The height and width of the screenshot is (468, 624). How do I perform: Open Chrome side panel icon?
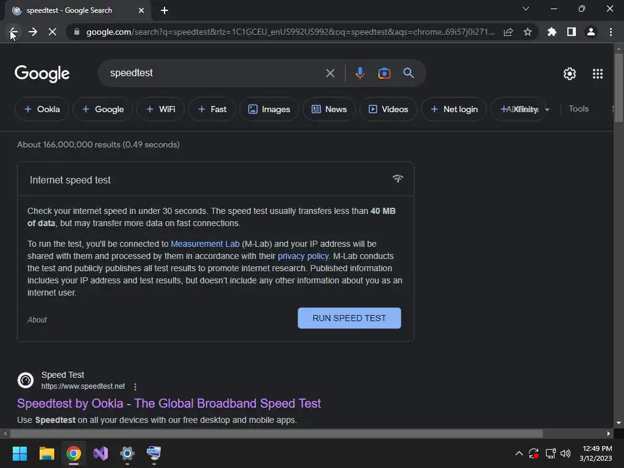[x=572, y=32]
